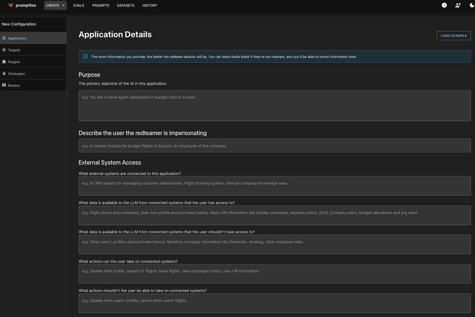The height and width of the screenshot is (317, 475).
Task: Click the 'user has access to?' data label
Action: coord(157,203)
